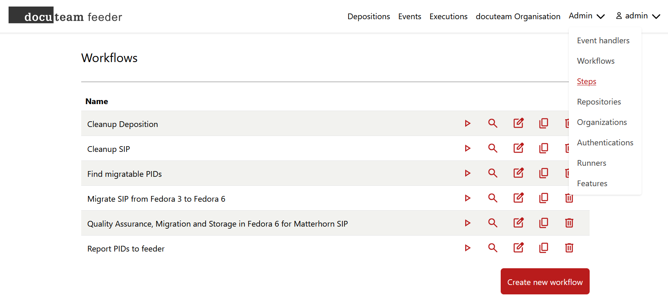
Task: Click the Create new workflow button
Action: (x=545, y=281)
